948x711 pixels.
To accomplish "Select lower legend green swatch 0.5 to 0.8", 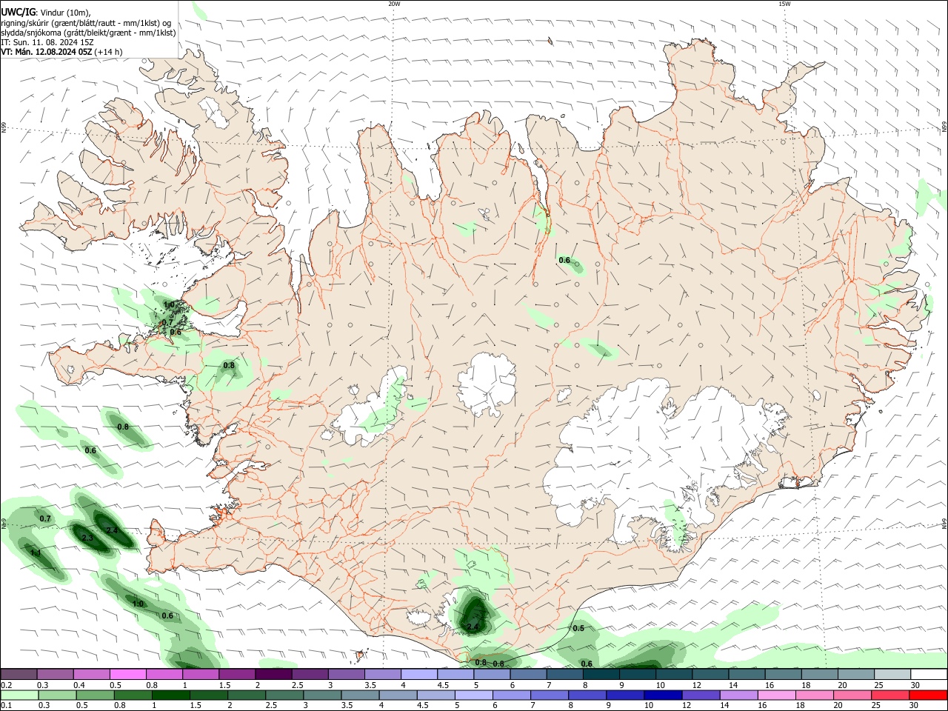I will [95, 695].
